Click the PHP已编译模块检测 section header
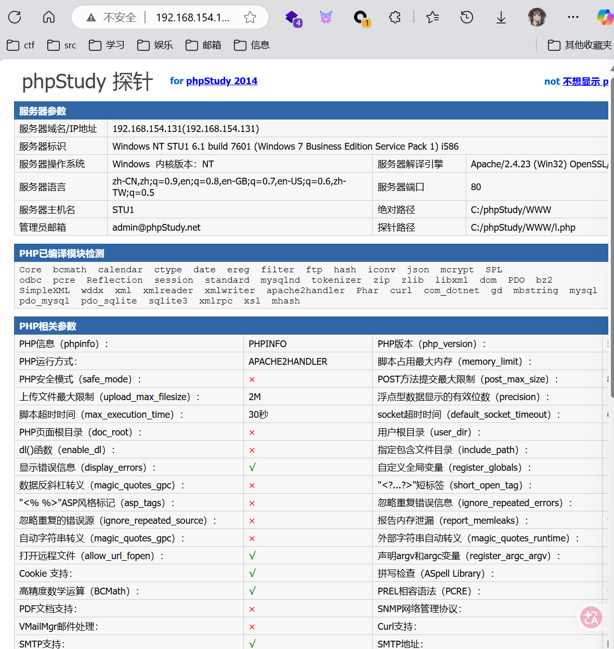The width and height of the screenshot is (614, 649). pos(311,253)
